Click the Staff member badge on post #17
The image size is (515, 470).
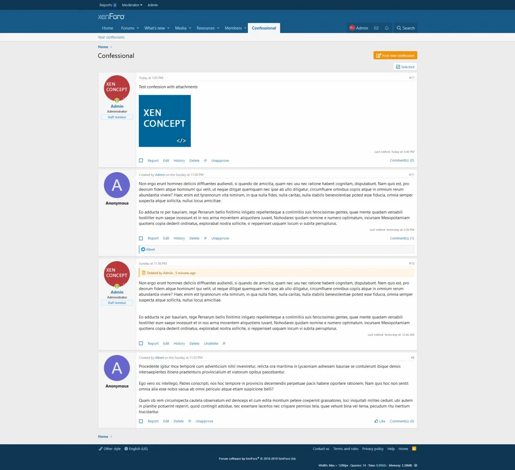(x=117, y=117)
